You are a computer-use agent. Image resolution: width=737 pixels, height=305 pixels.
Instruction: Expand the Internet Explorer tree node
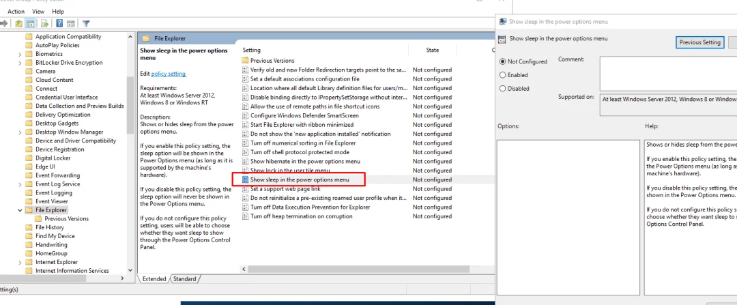(20, 262)
